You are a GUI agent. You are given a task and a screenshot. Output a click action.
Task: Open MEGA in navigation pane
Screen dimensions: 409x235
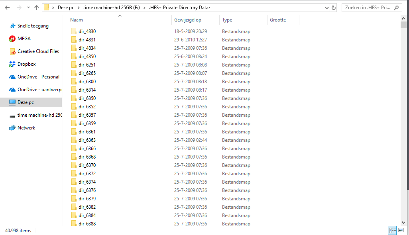coord(24,39)
